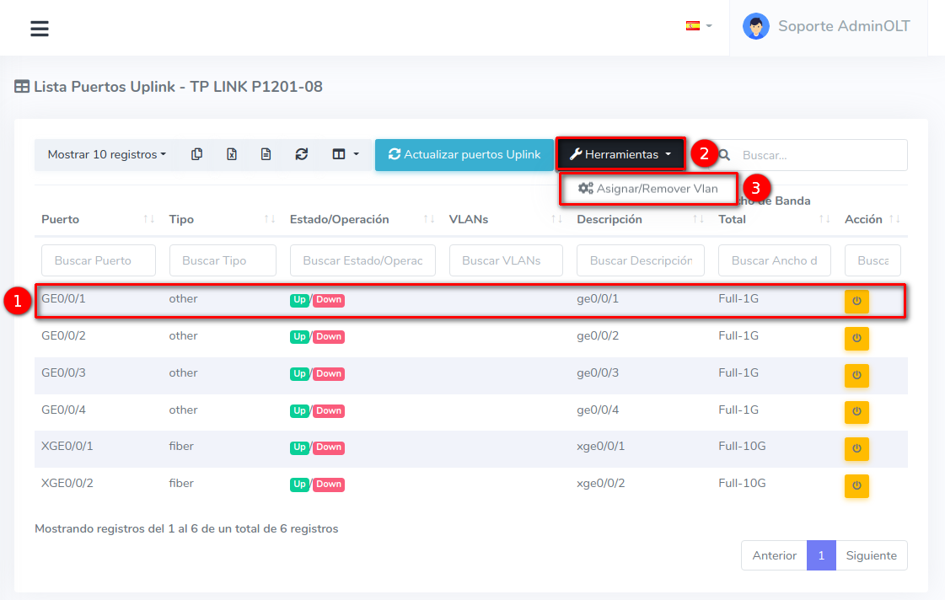Click the Soporte AdminOLT user avatar

(755, 26)
